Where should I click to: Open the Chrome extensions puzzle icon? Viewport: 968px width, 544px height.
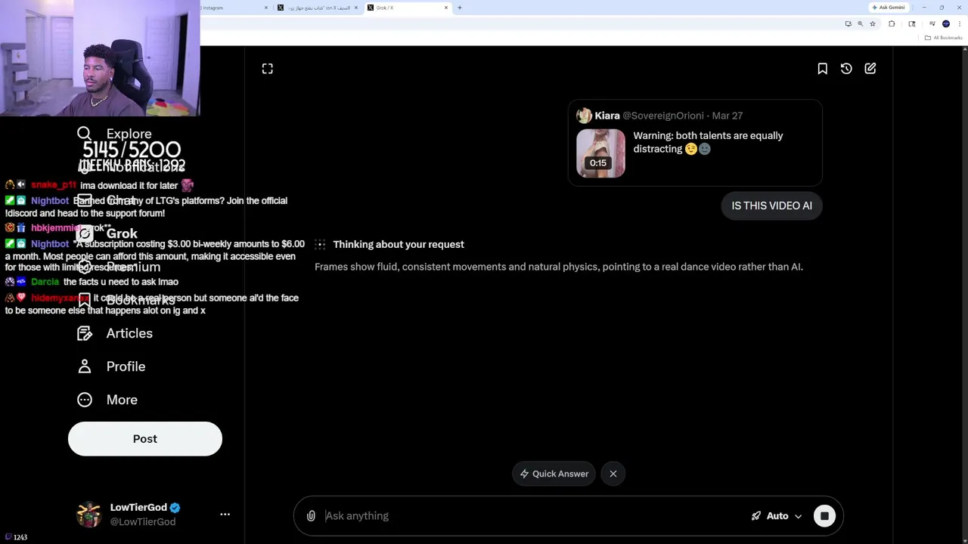pos(892,24)
